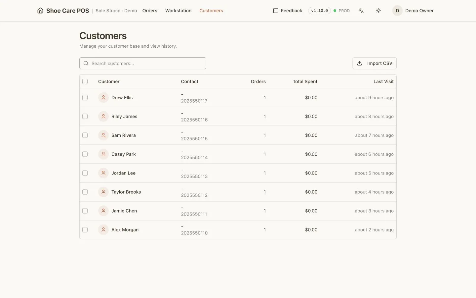Check the box for Drew Ellis
This screenshot has width=476, height=298.
(x=85, y=98)
